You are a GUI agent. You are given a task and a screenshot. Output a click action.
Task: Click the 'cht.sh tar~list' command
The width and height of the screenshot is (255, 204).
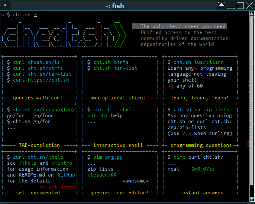point(115,68)
